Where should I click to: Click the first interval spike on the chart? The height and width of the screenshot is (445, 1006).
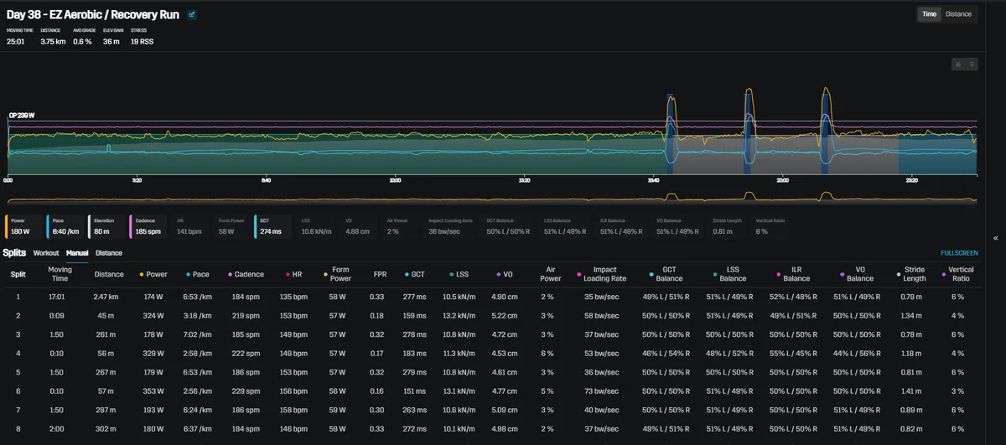(671, 134)
